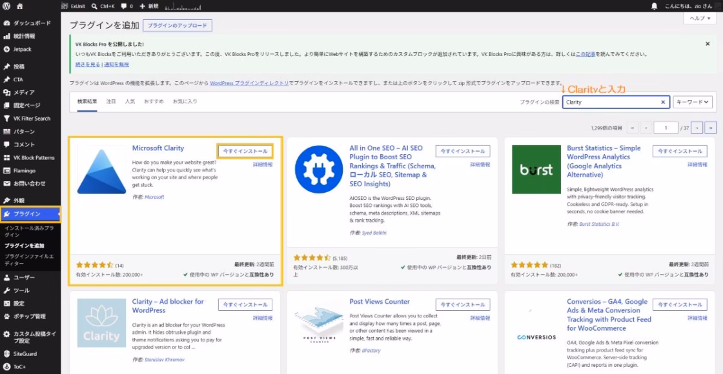
Task: Switch to 人気 tab
Action: pyautogui.click(x=130, y=101)
